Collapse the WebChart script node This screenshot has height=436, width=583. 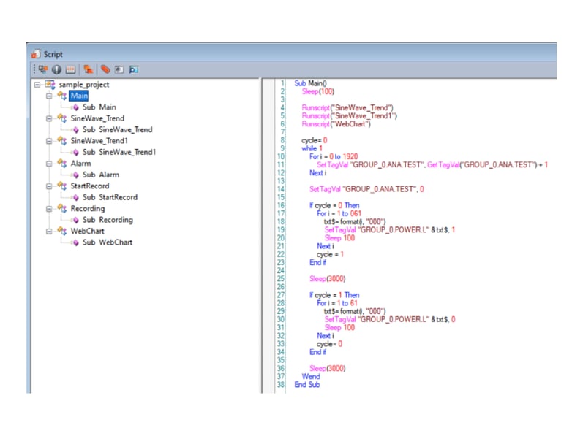(x=49, y=231)
